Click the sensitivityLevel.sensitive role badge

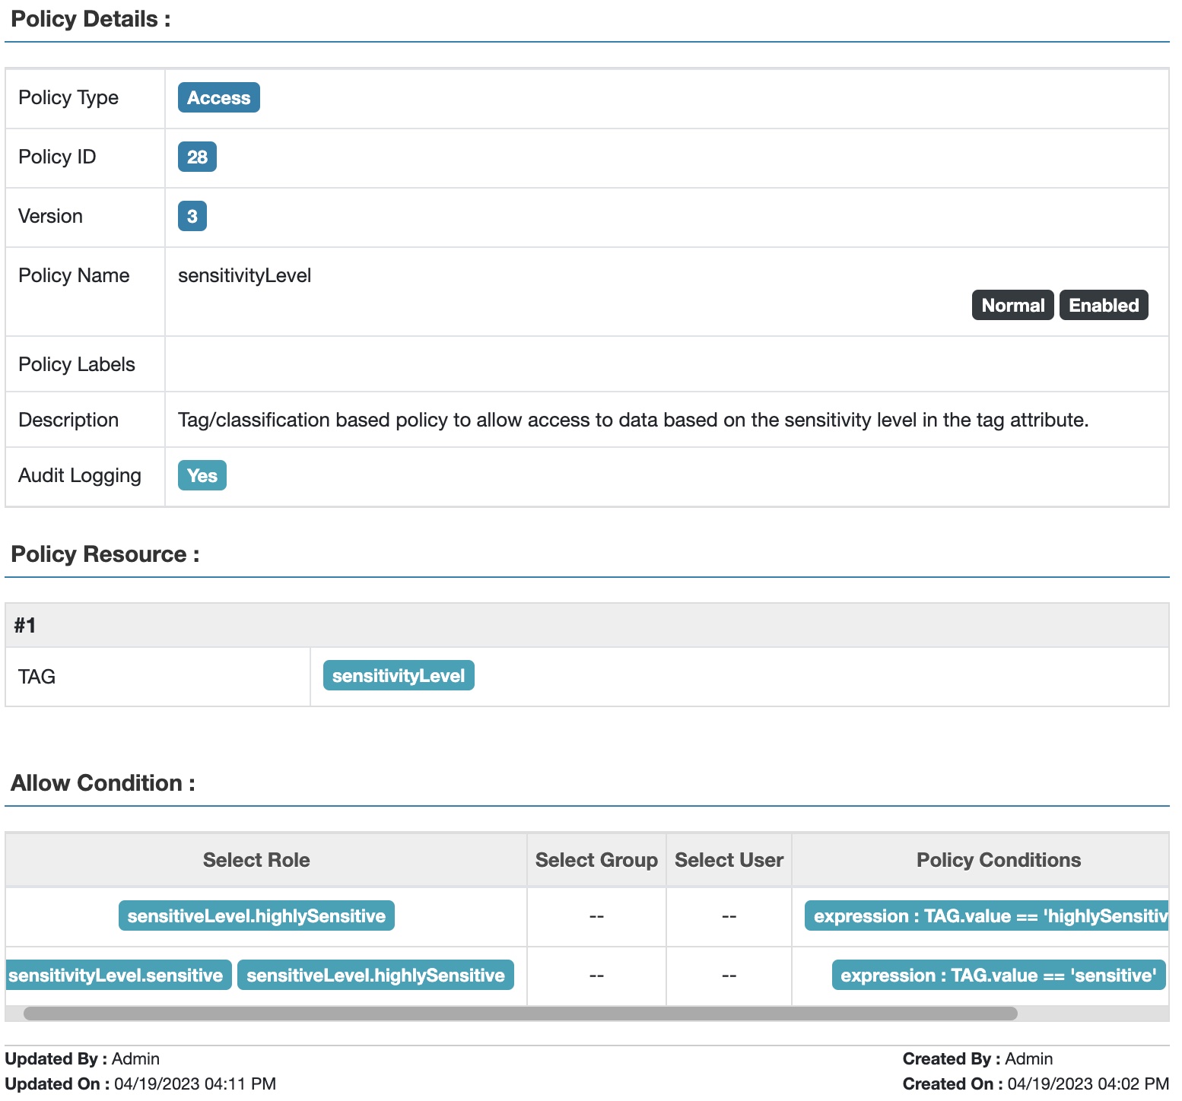point(116,976)
